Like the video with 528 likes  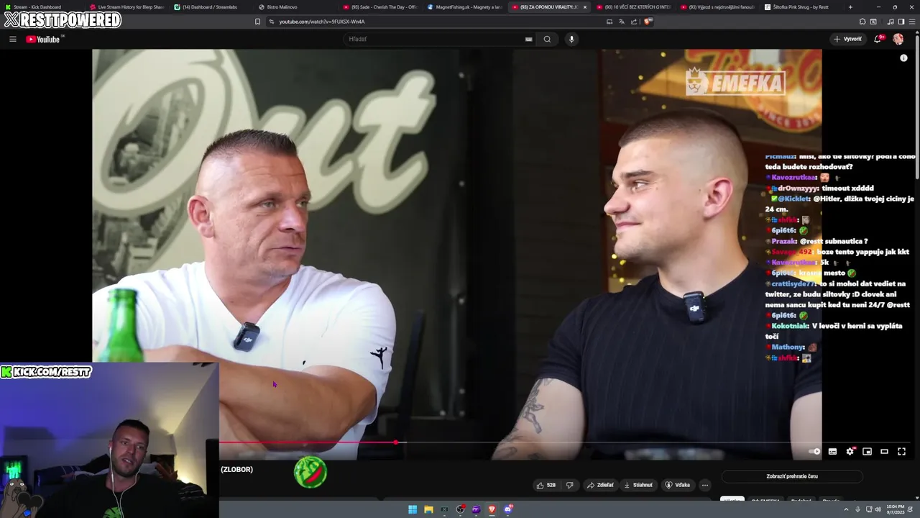click(546, 485)
